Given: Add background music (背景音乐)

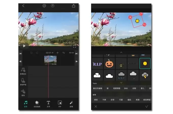Looking at the screenshot, I should pos(23,71).
